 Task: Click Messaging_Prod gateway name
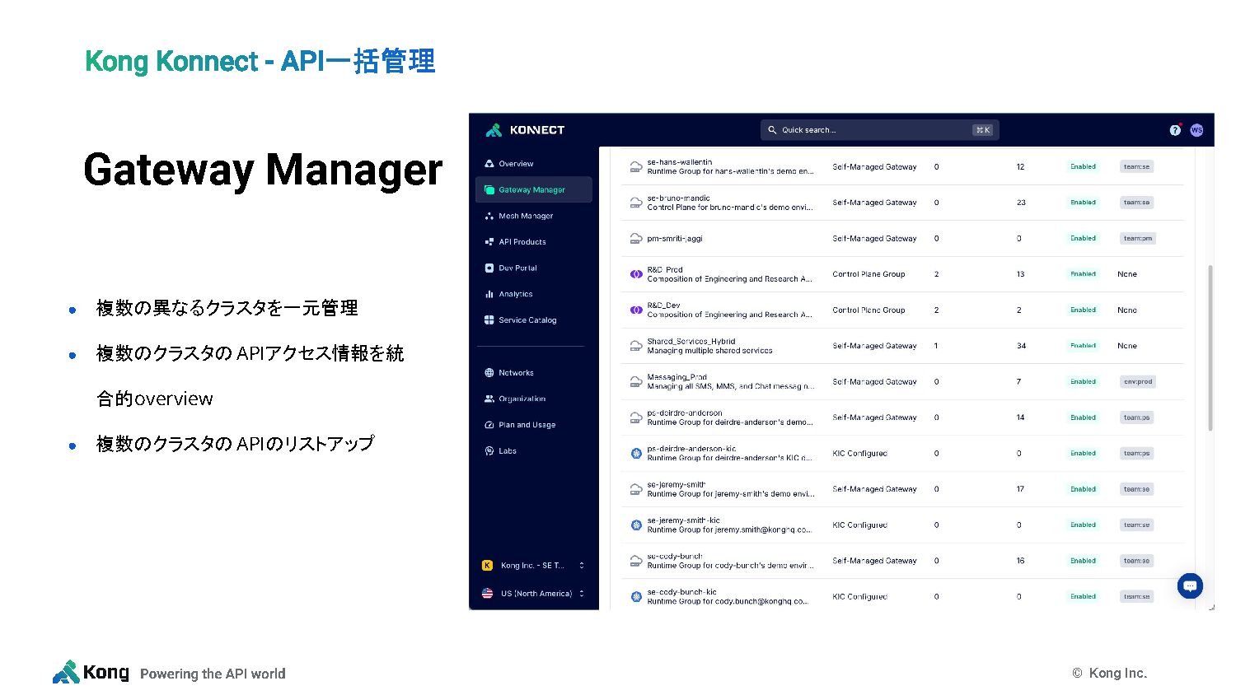point(677,377)
